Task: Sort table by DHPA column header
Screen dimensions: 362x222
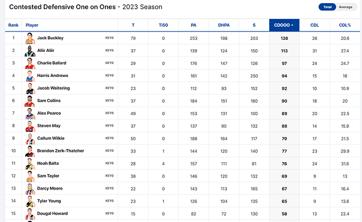Action: [x=223, y=25]
